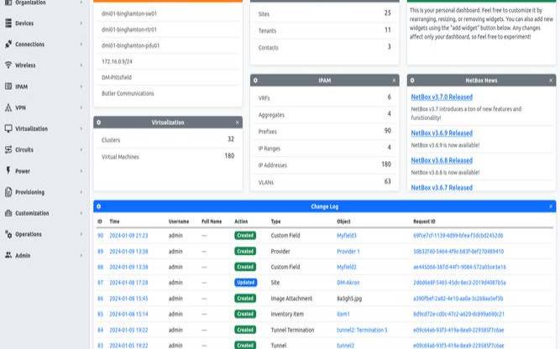This screenshot has height=349, width=560.
Task: Open the Provisioning menu item
Action: (29, 192)
